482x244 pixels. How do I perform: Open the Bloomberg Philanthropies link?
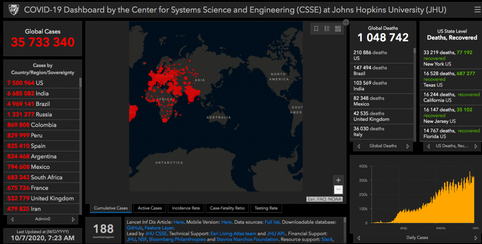177,239
